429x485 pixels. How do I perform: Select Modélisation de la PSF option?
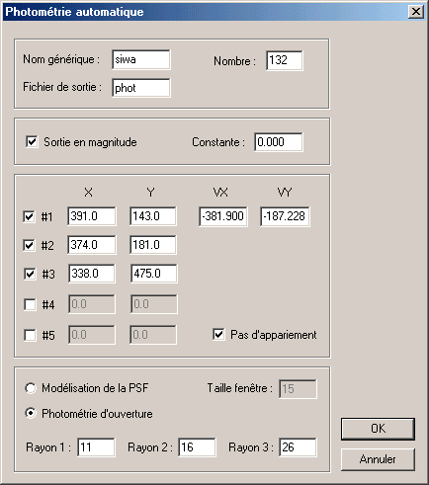[31, 388]
